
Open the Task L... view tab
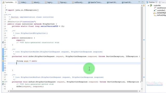pos(162,2)
